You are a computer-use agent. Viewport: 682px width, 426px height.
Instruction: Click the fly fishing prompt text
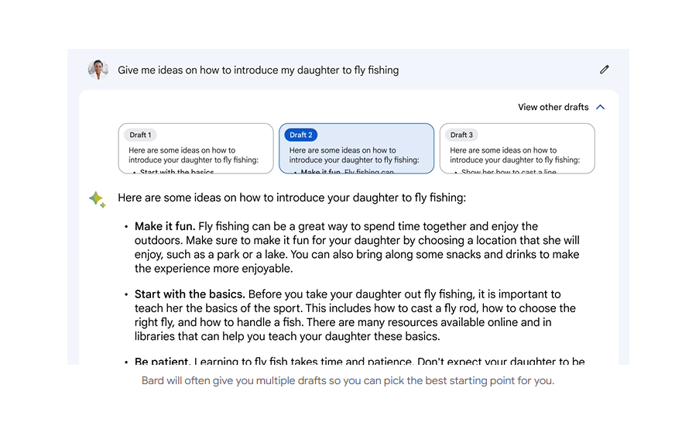click(x=258, y=70)
